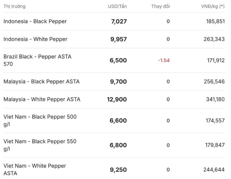
Task: Click the red -1.54 change value
Action: (x=164, y=60)
